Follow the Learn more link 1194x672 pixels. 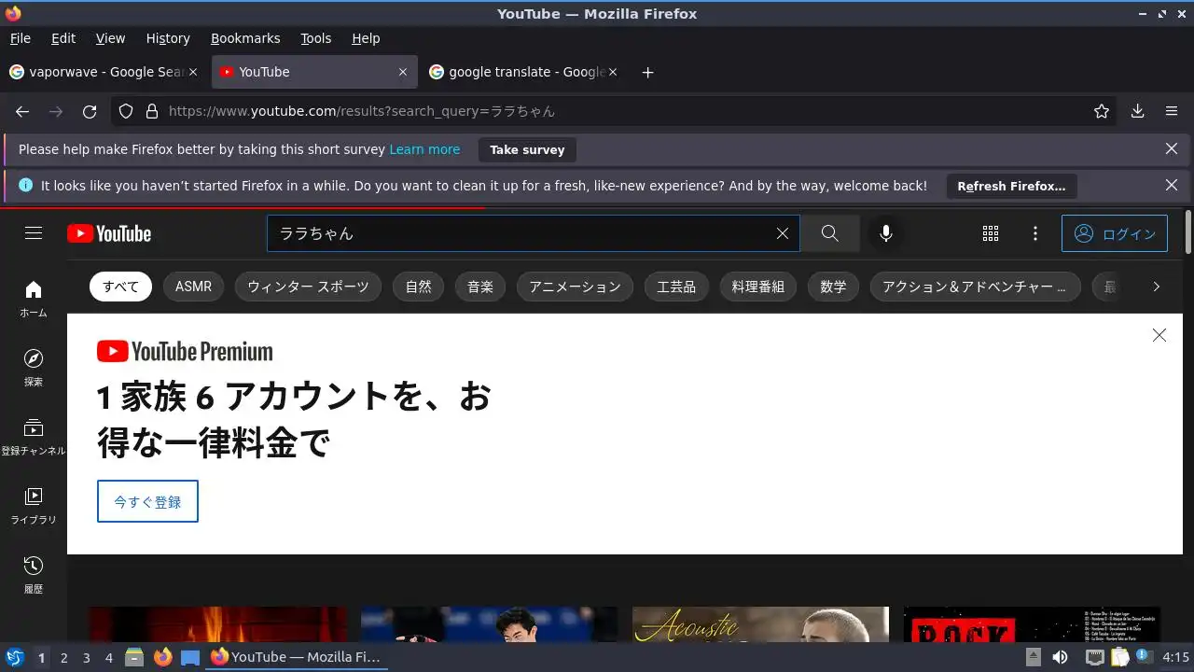tap(424, 149)
